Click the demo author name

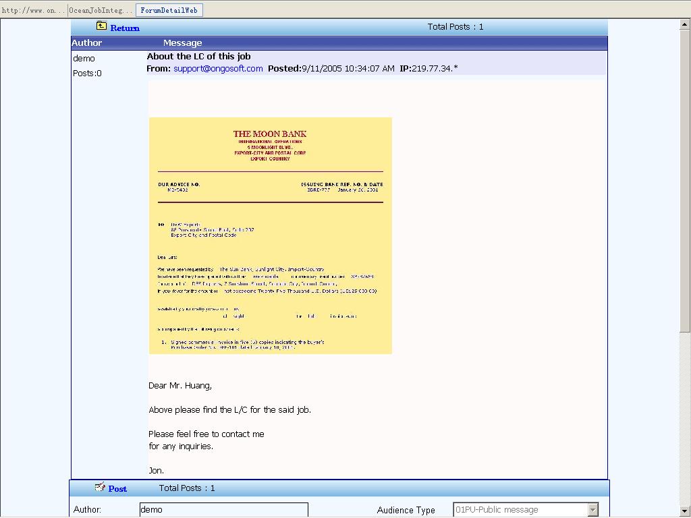84,59
